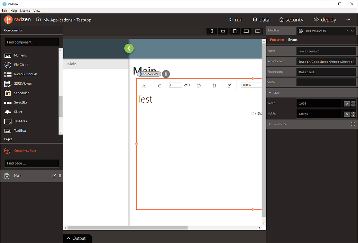Collapse the sidebar with green arrow
The height and width of the screenshot is (243, 358).
(129, 48)
